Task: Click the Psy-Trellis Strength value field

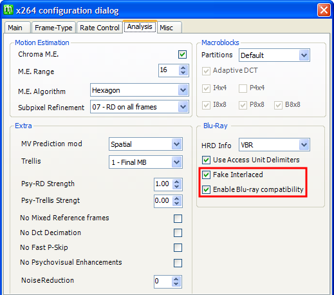Action: click(x=163, y=201)
